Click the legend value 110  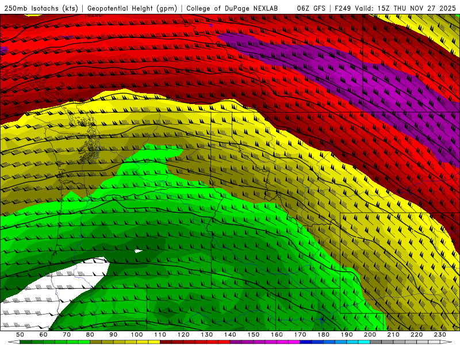(x=160, y=335)
